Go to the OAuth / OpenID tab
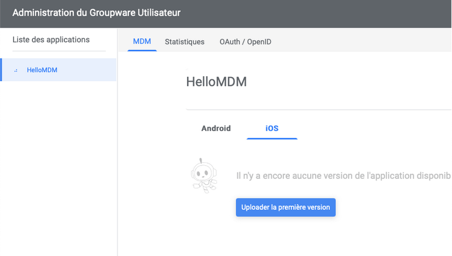 coord(245,42)
